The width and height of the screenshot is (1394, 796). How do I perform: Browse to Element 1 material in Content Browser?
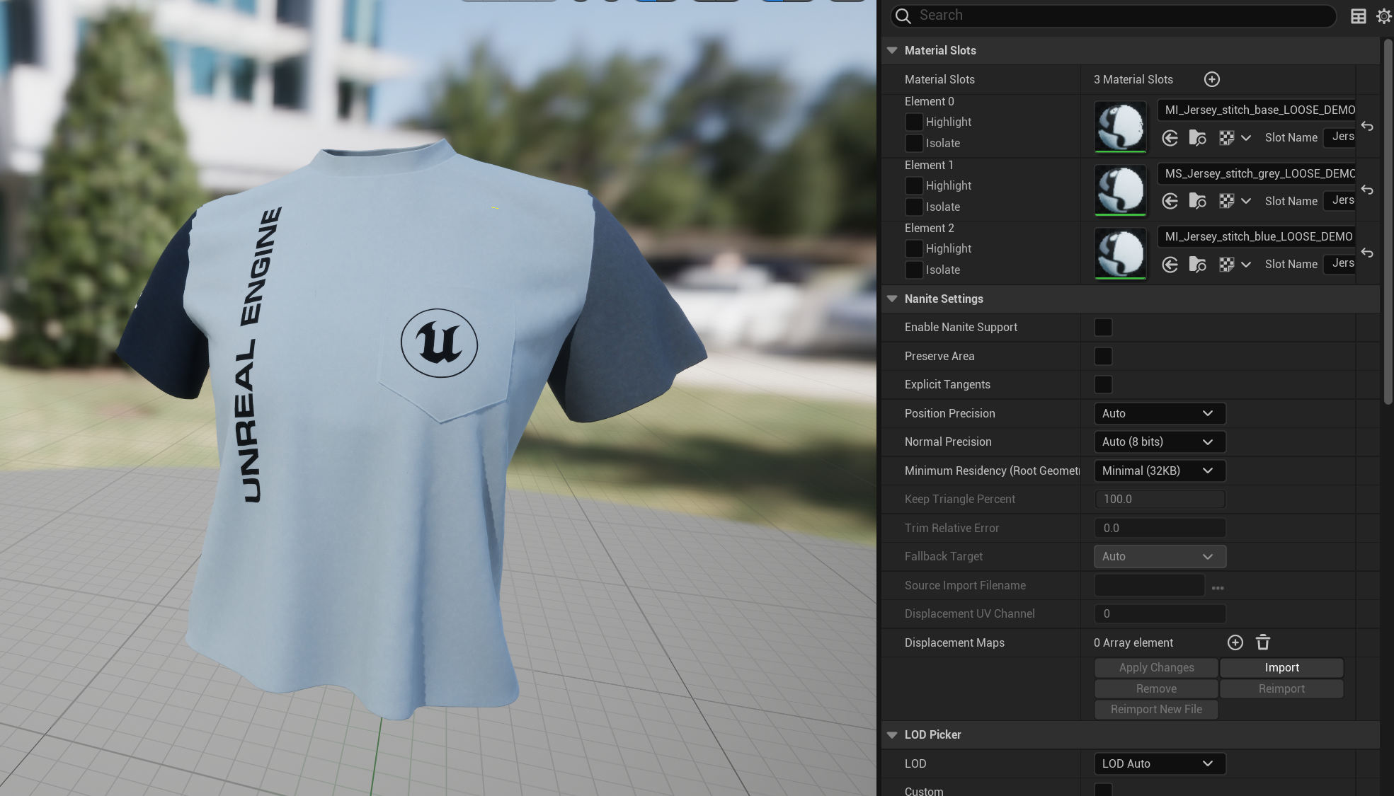(x=1197, y=202)
